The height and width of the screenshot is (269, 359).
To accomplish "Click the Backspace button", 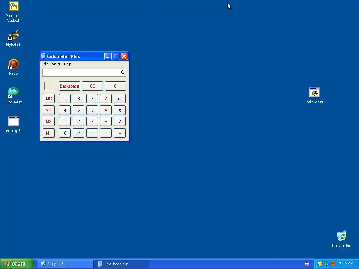I will 70,86.
